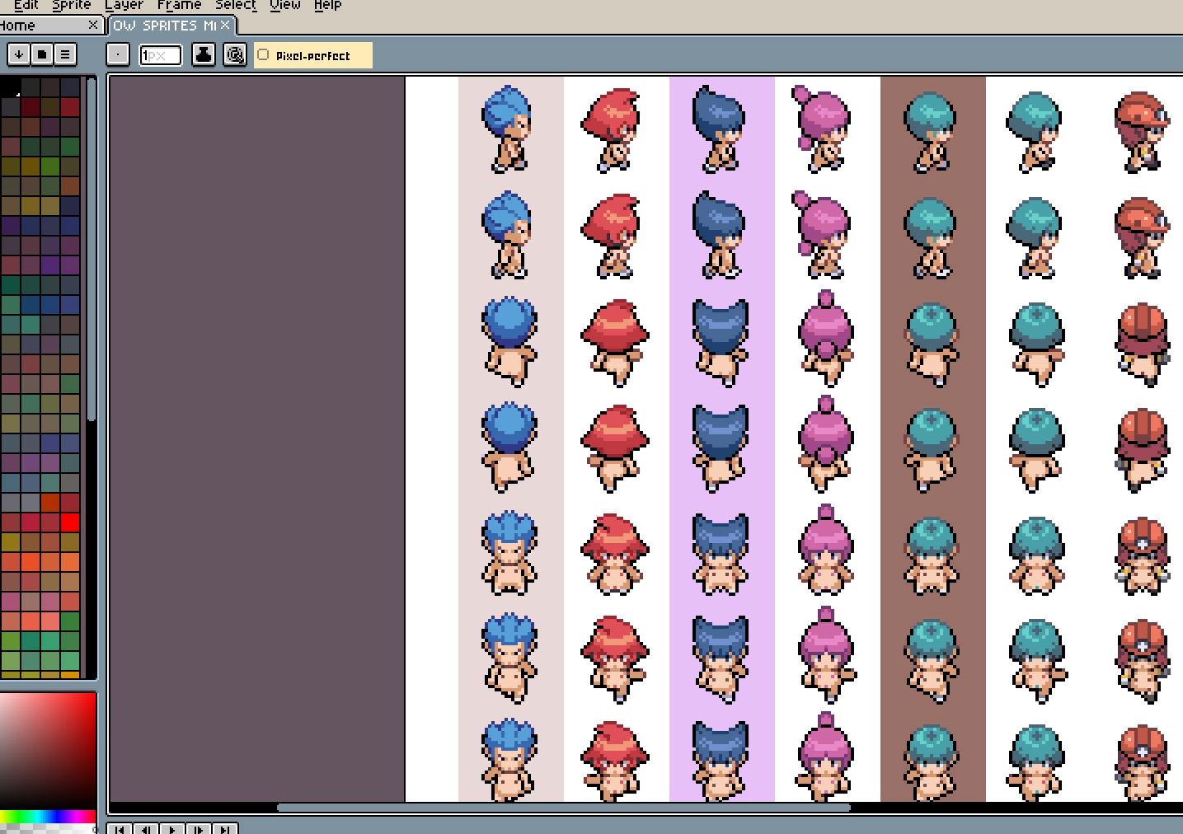The height and width of the screenshot is (834, 1183).
Task: Click the rainbow hue slider
Action: pyautogui.click(x=48, y=817)
